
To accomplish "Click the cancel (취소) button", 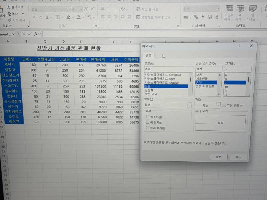I will (238, 157).
